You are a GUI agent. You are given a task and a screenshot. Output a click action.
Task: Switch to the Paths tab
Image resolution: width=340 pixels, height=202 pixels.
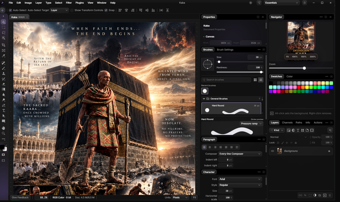[299, 123]
